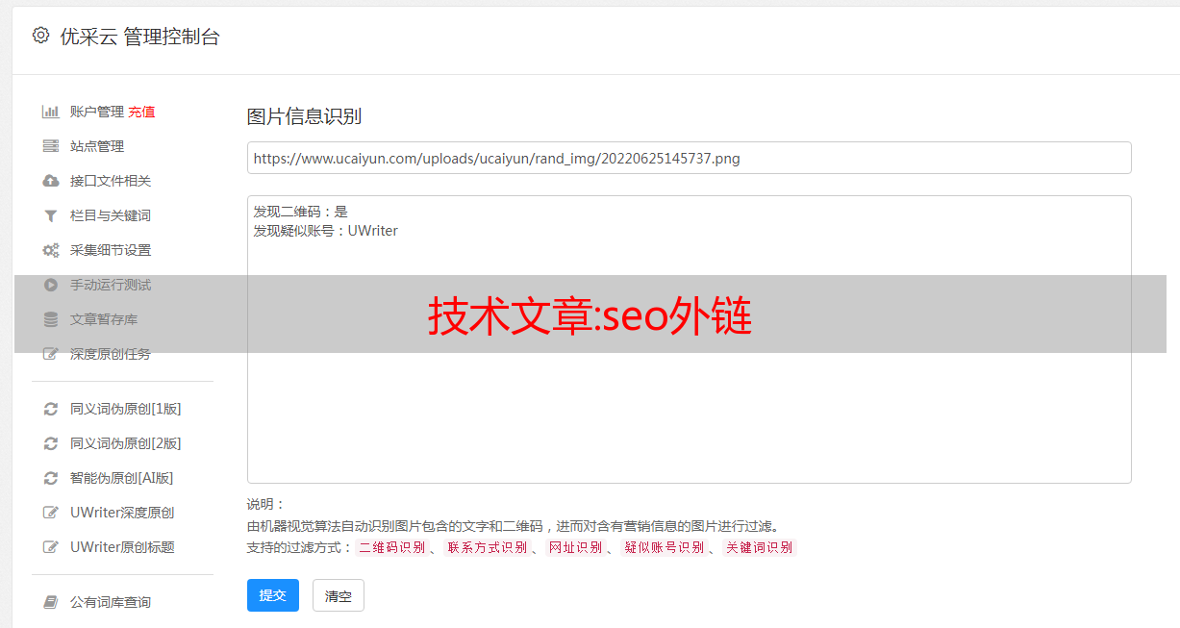
Task: Click the 网址识别 tag
Action: 575,547
